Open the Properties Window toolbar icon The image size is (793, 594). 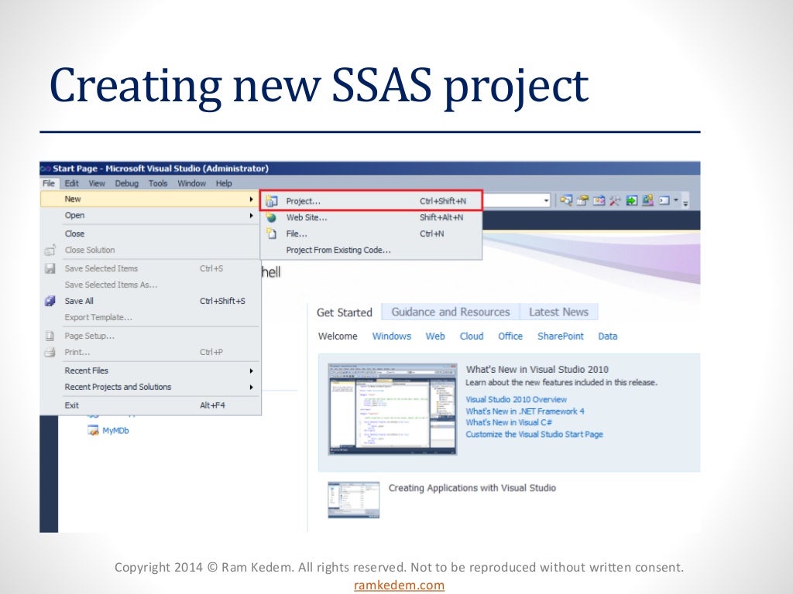(x=582, y=201)
